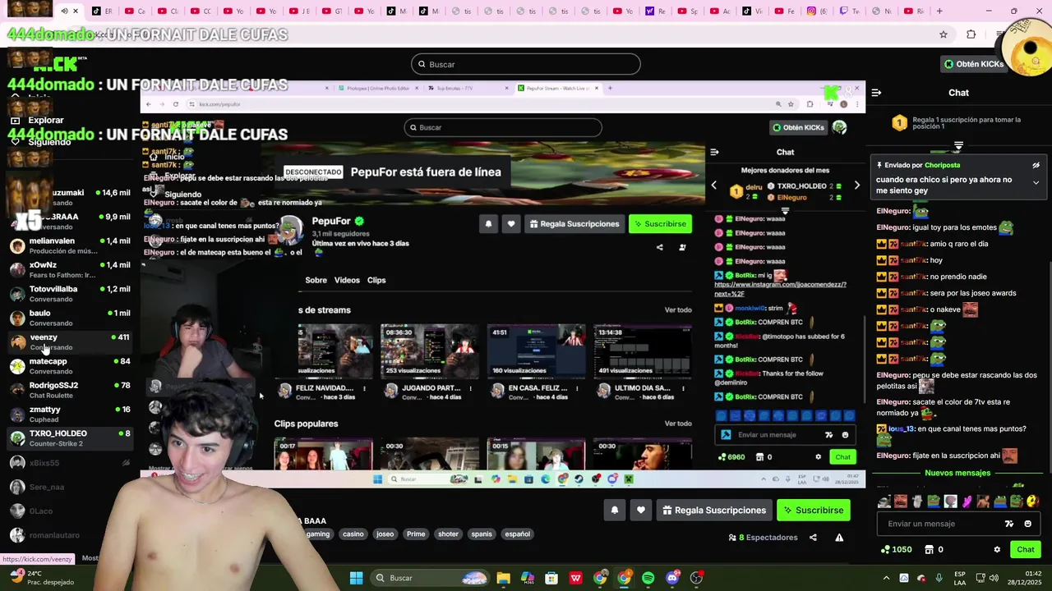Open the share icon next to Espectadores
Image resolution: width=1052 pixels, height=591 pixels.
813,538
